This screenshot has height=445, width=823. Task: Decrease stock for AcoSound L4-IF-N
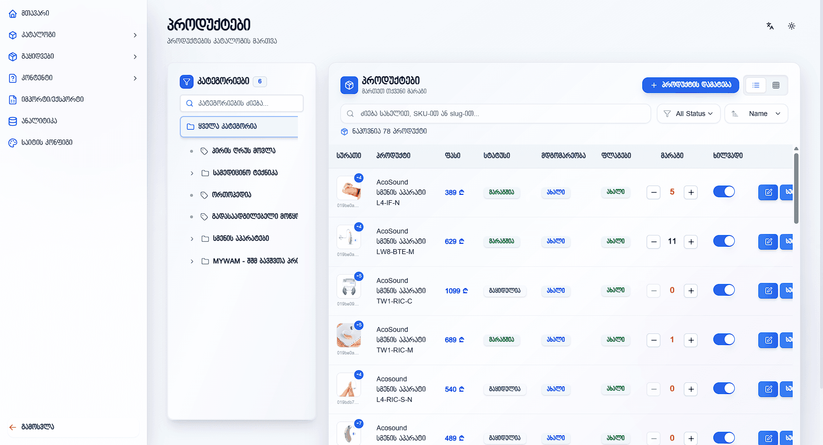pos(654,192)
